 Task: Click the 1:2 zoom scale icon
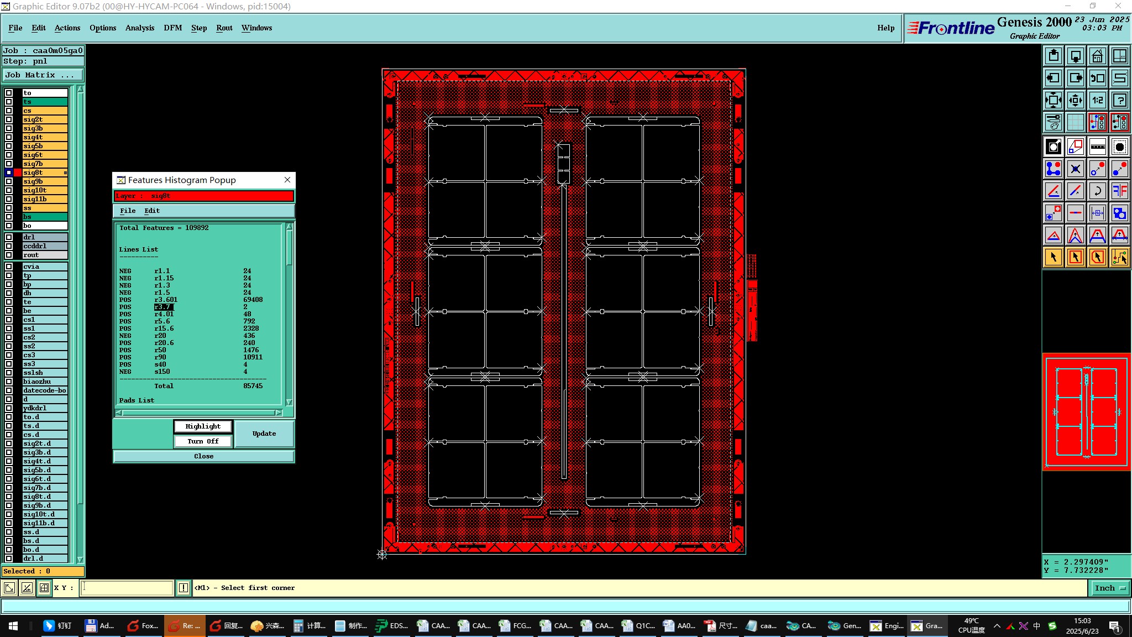pyautogui.click(x=1097, y=100)
